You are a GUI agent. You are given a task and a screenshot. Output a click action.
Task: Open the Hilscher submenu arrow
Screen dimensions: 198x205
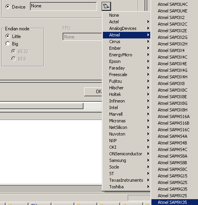(x=148, y=88)
